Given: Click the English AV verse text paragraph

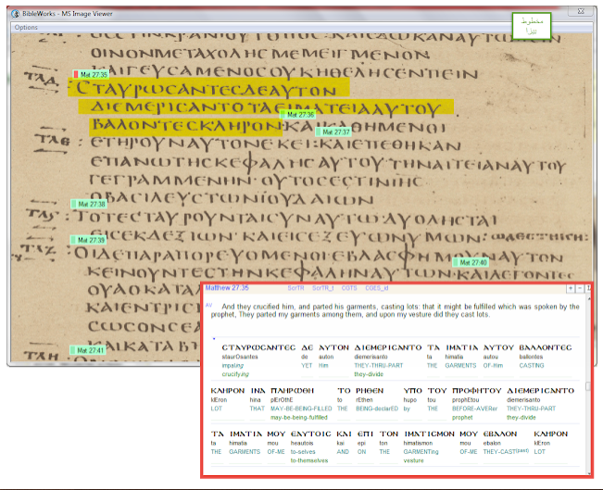Looking at the screenshot, I should point(395,310).
